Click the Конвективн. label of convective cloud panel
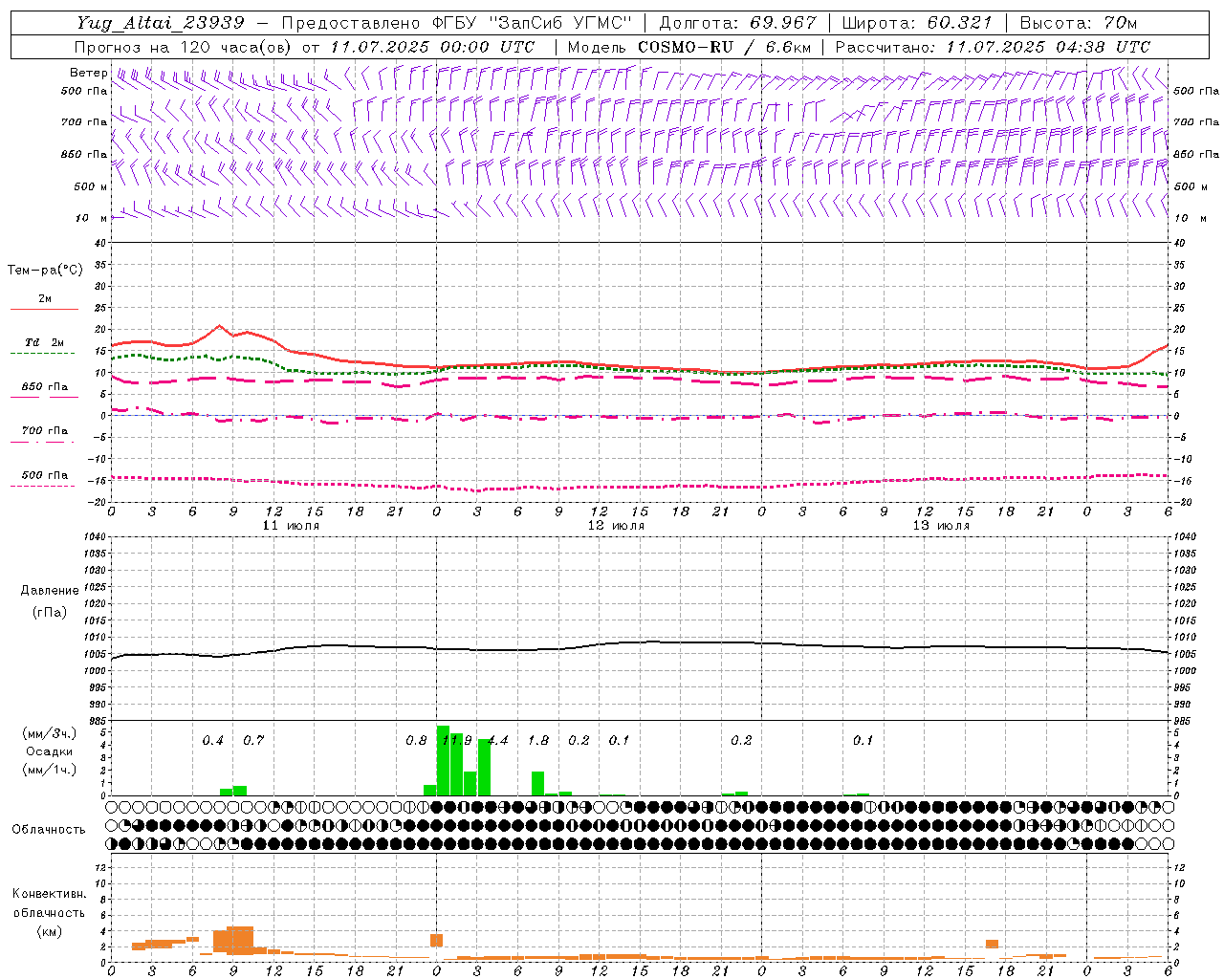 [x=49, y=894]
